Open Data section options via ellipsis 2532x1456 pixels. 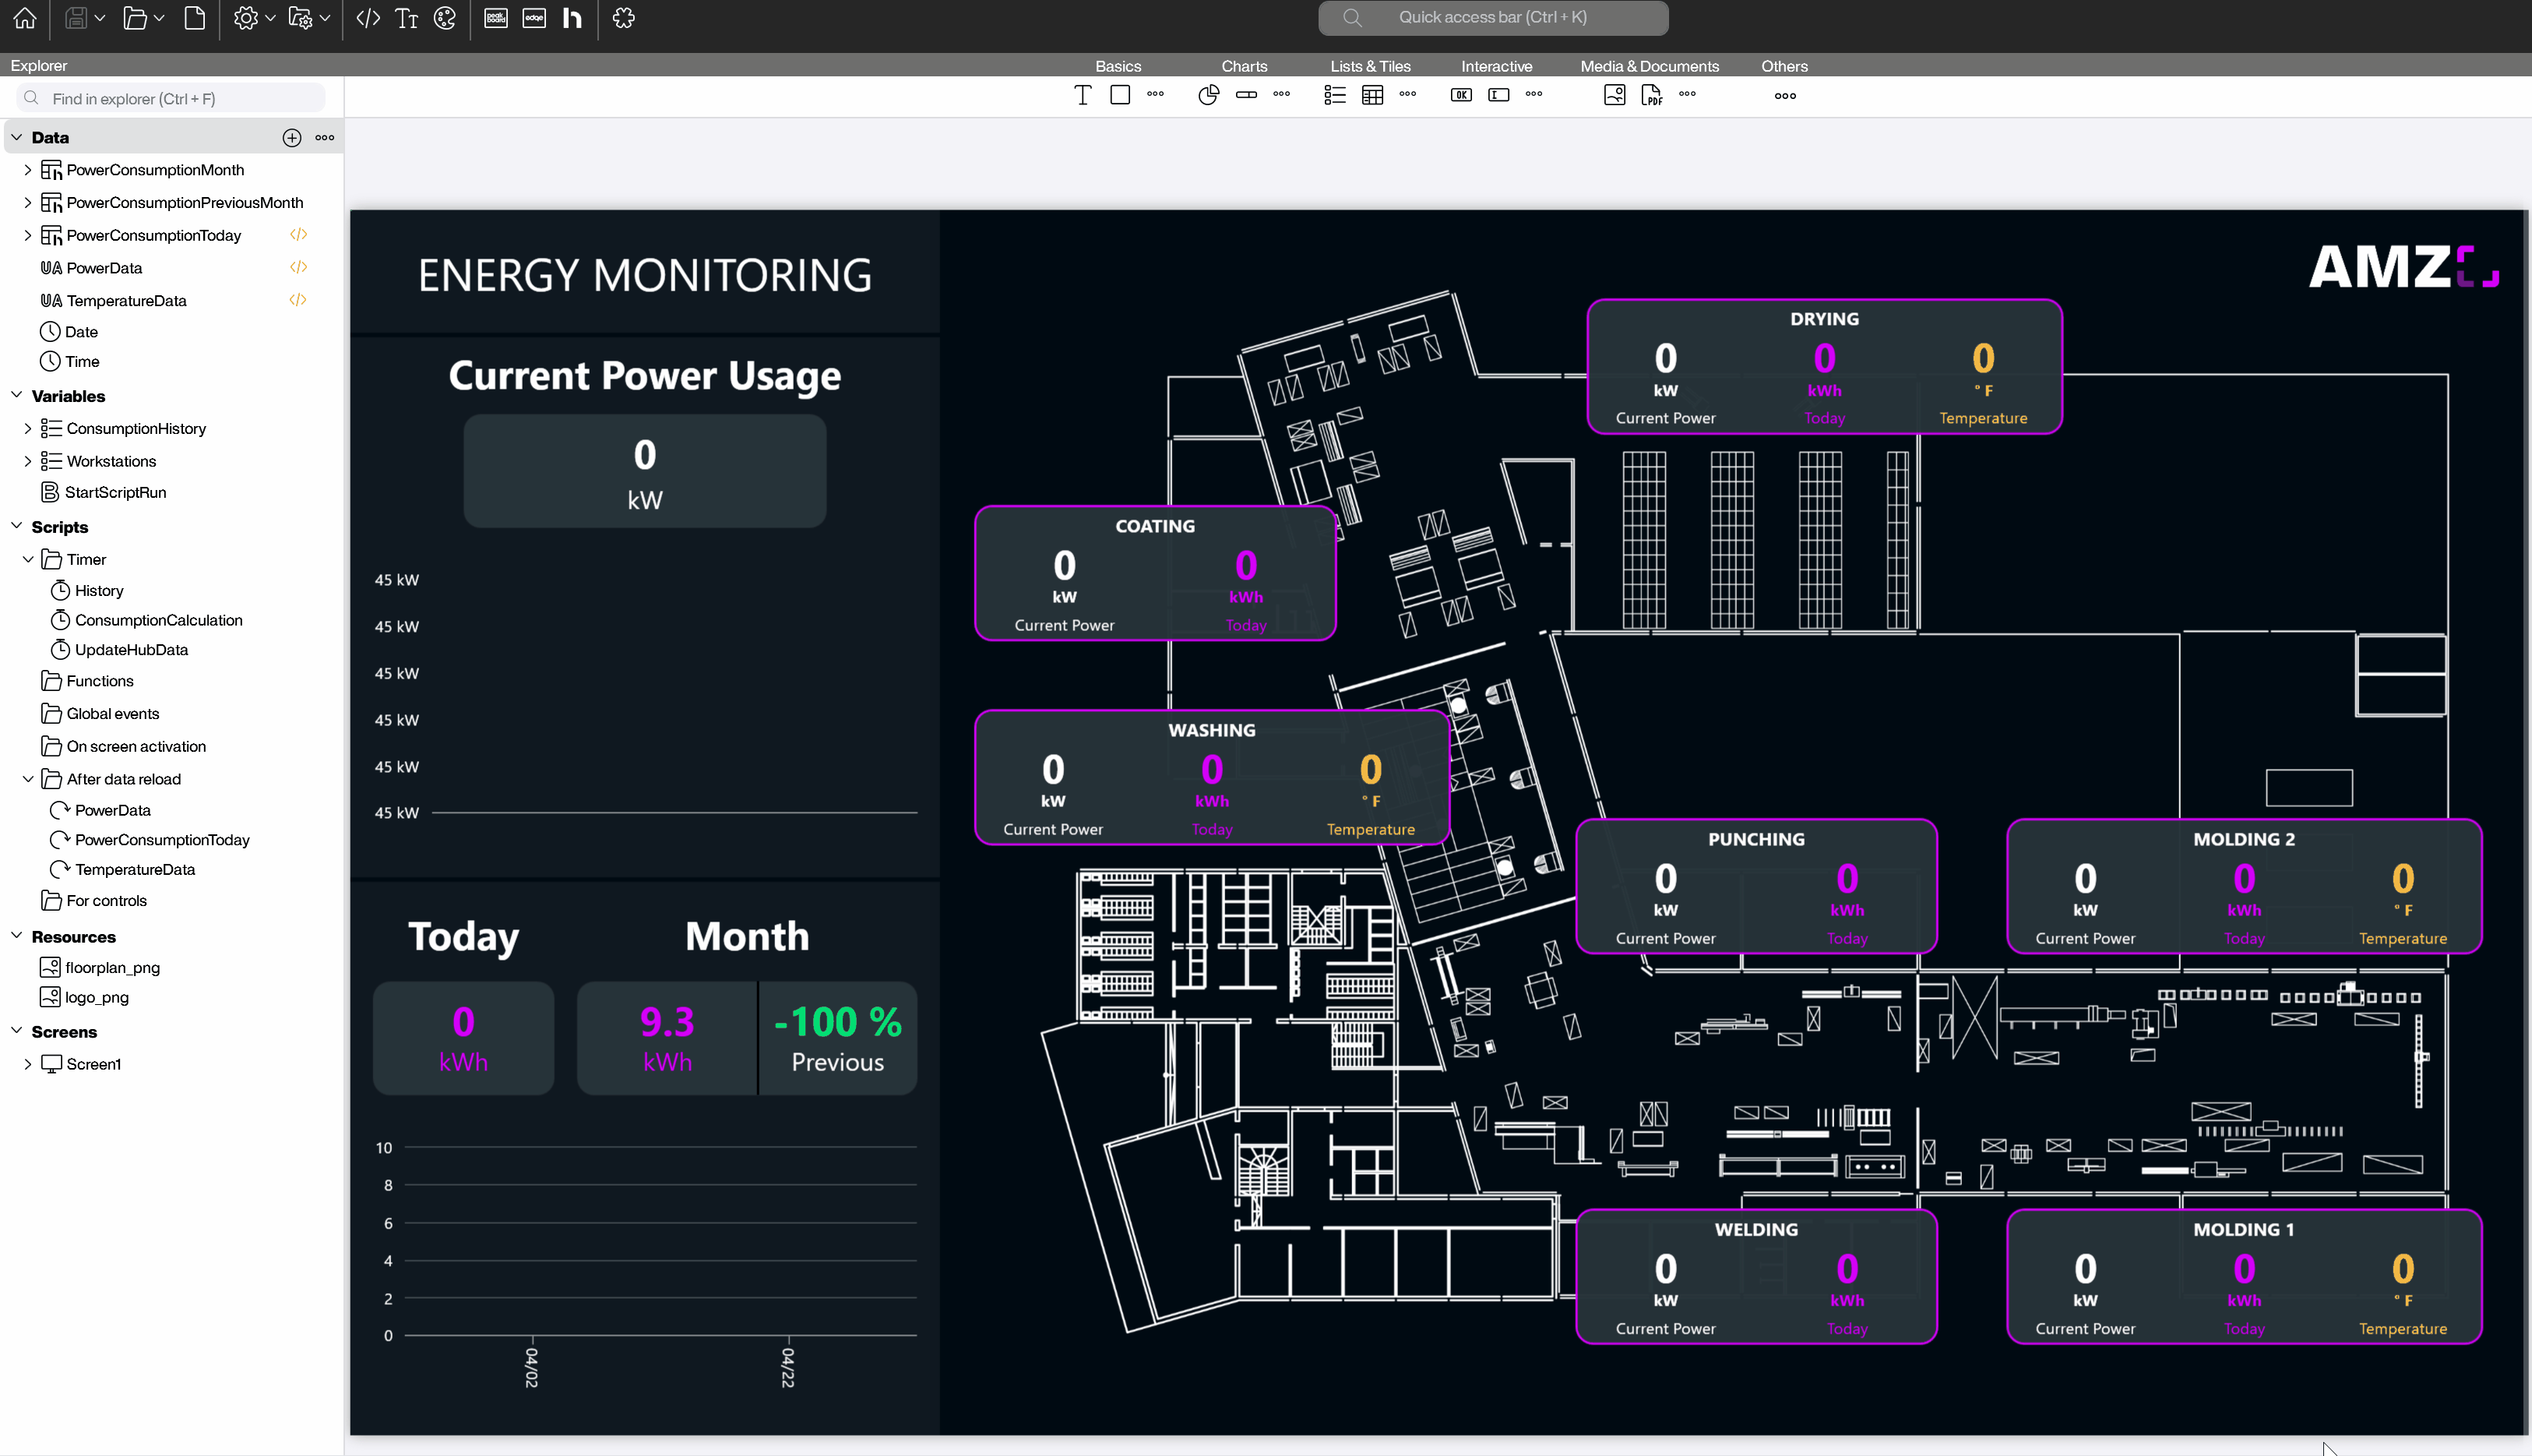tap(324, 137)
